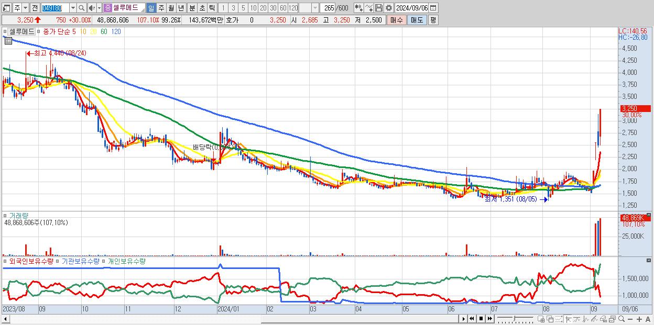Click the tile windows icon in bottom toolbar
This screenshot has width=654, height=325.
541,319
